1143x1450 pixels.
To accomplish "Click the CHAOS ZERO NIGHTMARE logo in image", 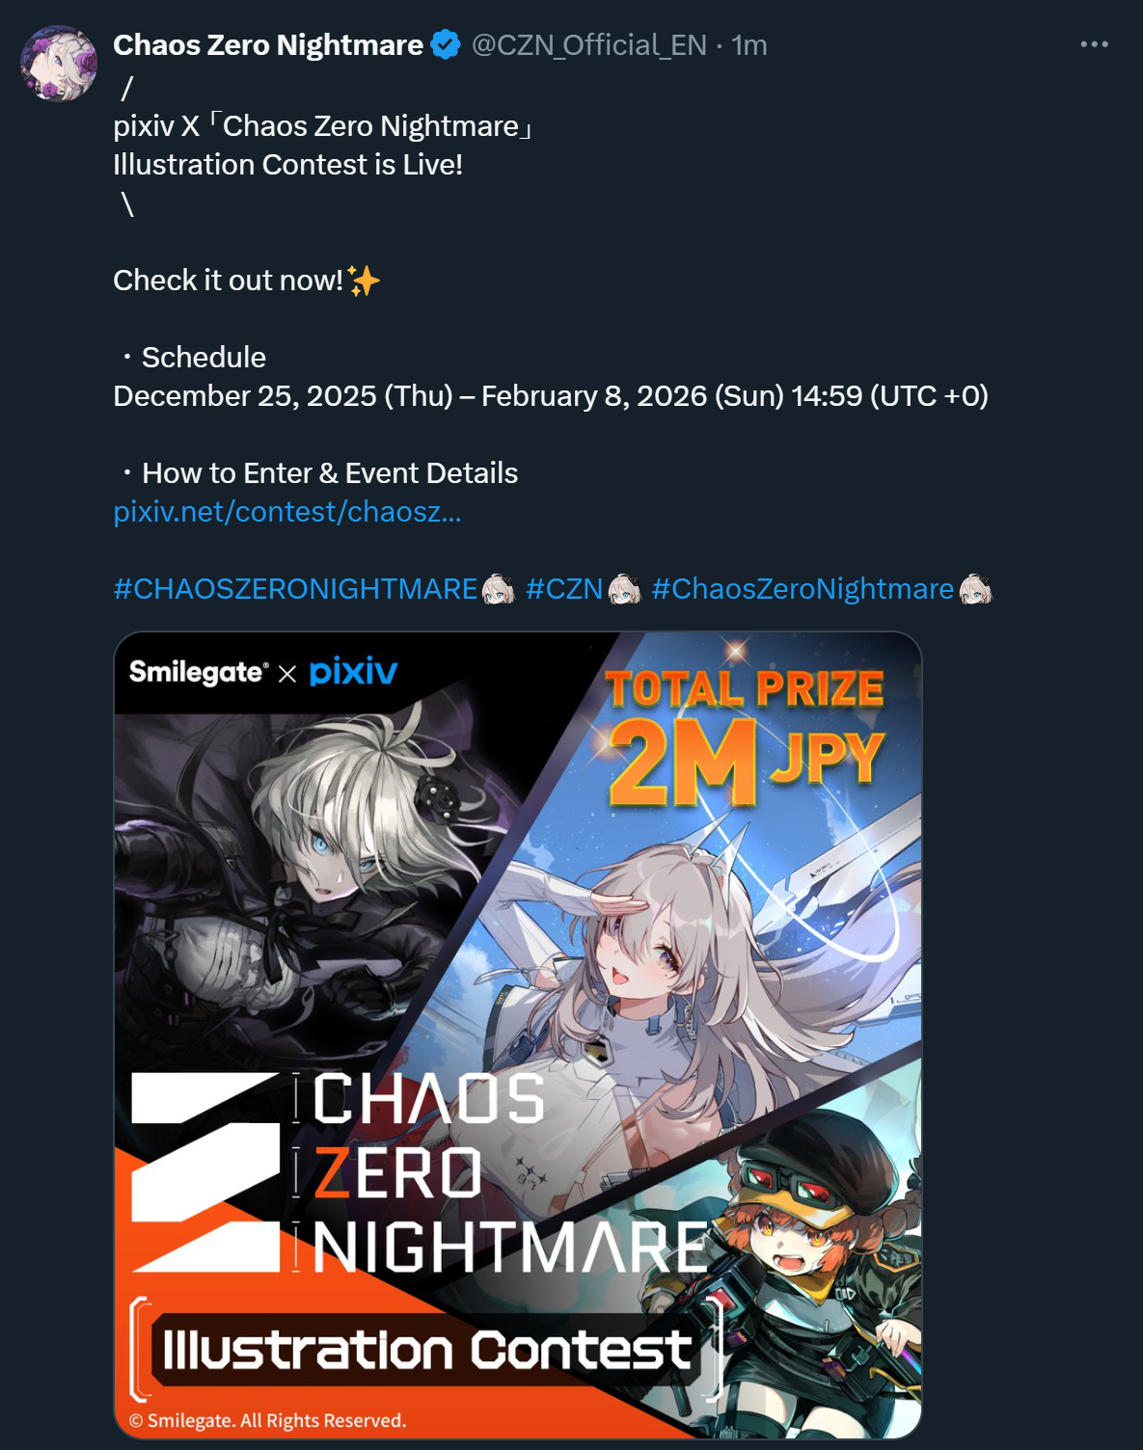I will click(421, 1172).
